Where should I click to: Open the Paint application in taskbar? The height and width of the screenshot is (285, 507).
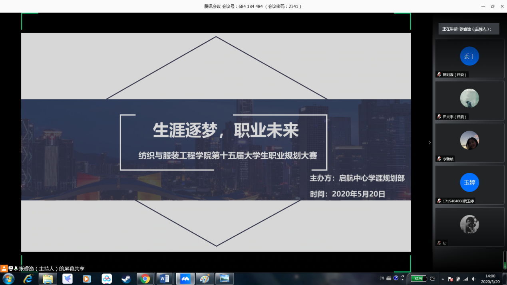204,279
